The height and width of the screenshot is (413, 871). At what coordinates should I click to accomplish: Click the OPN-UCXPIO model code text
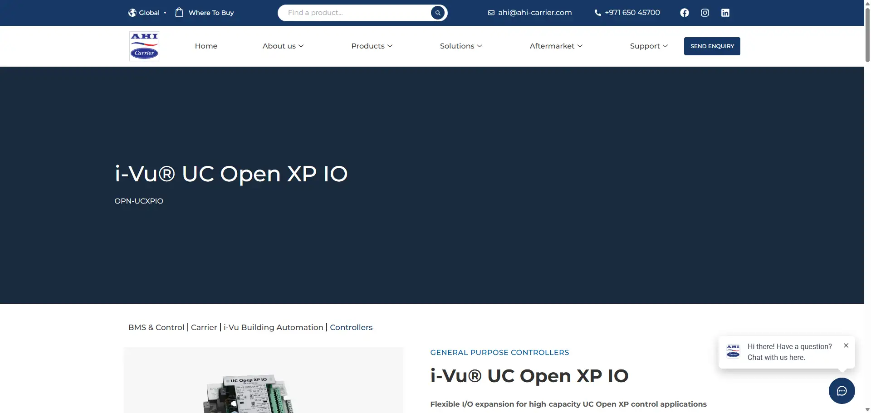[x=139, y=201]
